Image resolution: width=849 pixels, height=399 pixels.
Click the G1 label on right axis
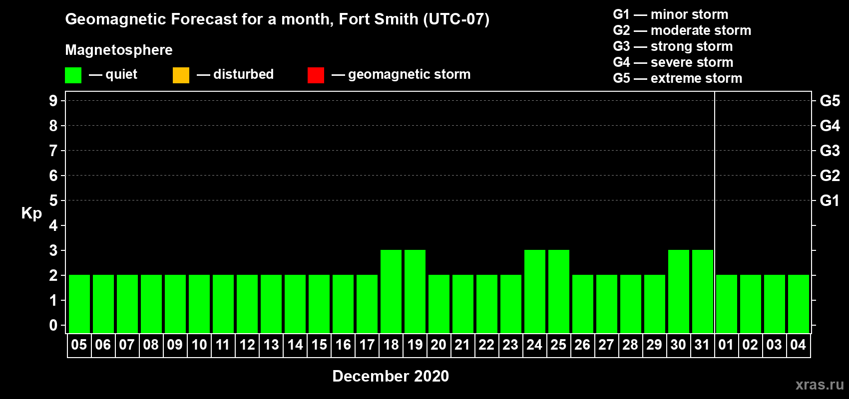click(x=830, y=200)
